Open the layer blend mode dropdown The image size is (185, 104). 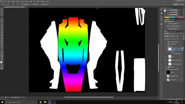click(169, 36)
